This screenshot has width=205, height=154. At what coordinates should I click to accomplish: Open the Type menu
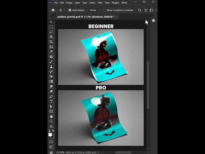click(85, 3)
